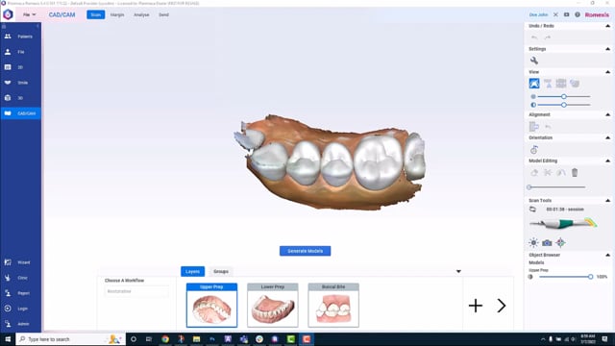Close the Doe John patient with X
The width and height of the screenshot is (615, 346).
(x=555, y=14)
